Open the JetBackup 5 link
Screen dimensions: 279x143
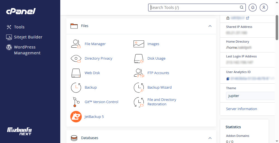[94, 117]
